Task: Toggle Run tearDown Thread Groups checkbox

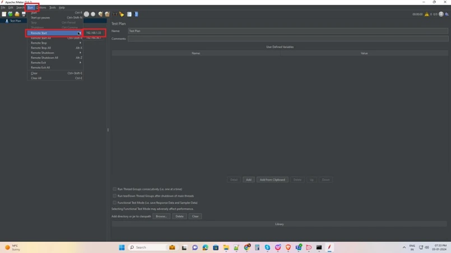Action: pyautogui.click(x=114, y=196)
